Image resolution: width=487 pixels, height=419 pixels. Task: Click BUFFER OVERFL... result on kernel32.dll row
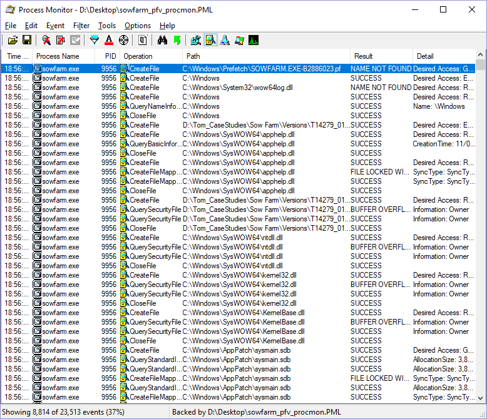coord(381,285)
